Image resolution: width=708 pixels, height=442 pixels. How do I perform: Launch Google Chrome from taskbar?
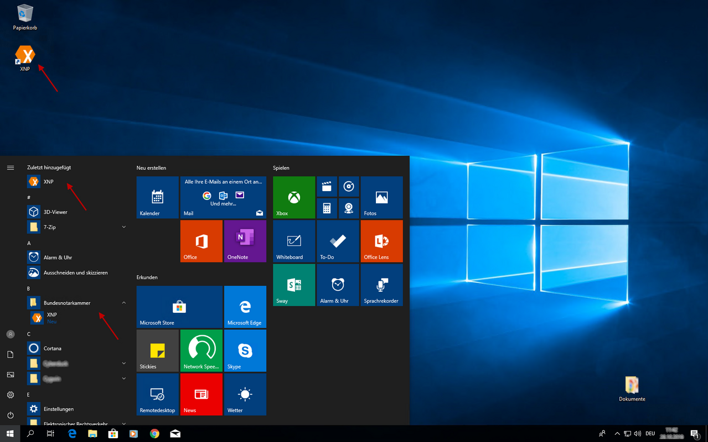(x=154, y=434)
